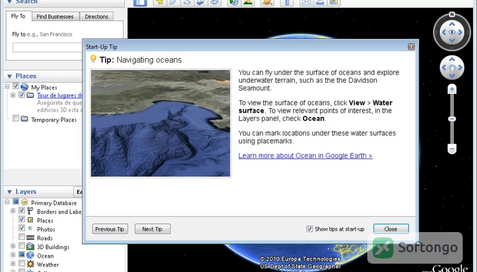Uncheck Borders and Labels layer checkbox

21,211
